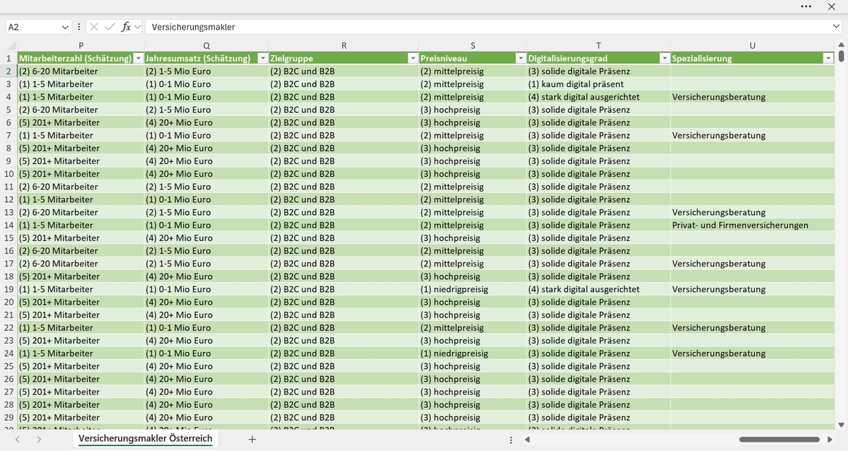Open the Spezialisierung filter dropdown

(828, 59)
